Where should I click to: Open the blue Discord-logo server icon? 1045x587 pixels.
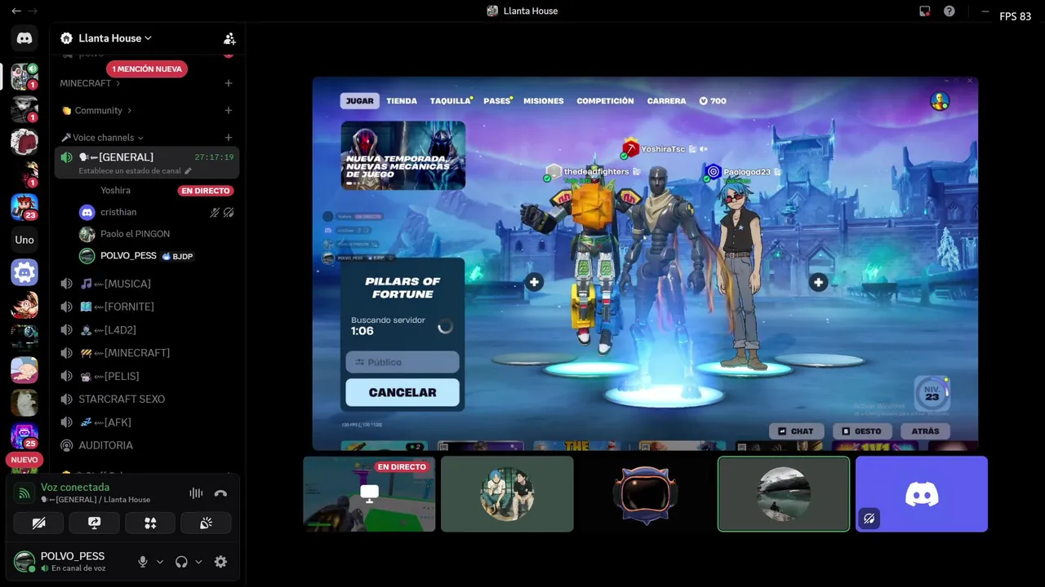tap(24, 272)
